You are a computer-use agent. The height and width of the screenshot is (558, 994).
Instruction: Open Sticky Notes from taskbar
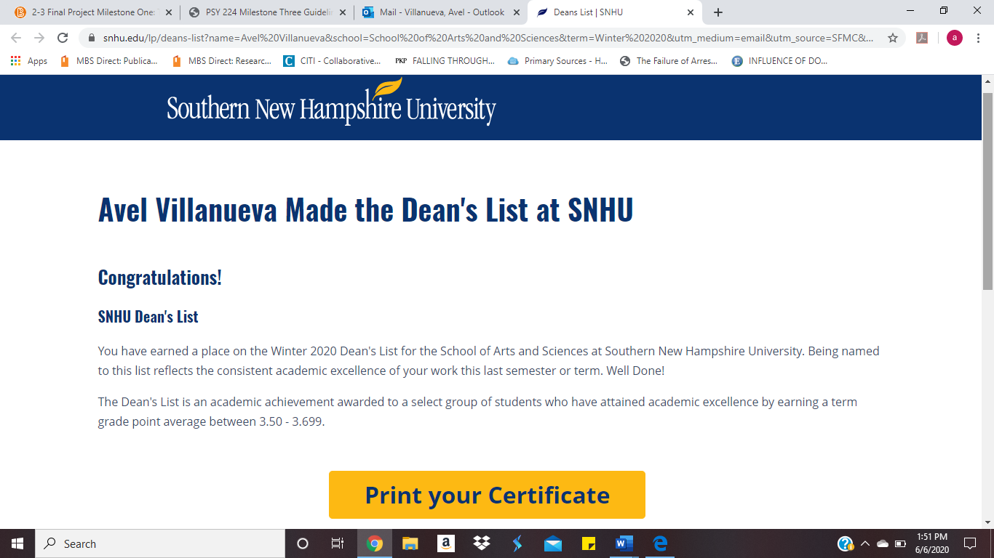[589, 543]
